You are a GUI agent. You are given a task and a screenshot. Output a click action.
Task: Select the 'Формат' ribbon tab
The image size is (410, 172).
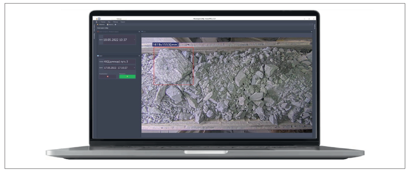point(123,22)
